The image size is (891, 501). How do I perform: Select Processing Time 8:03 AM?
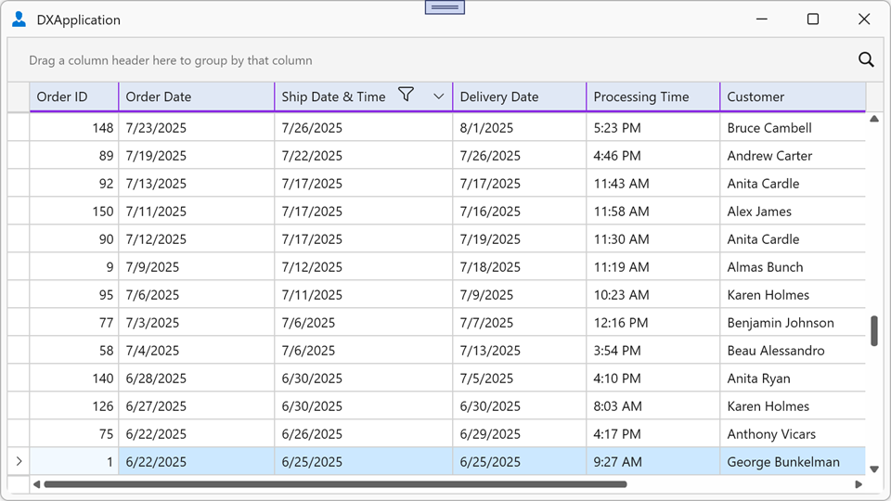click(x=652, y=406)
